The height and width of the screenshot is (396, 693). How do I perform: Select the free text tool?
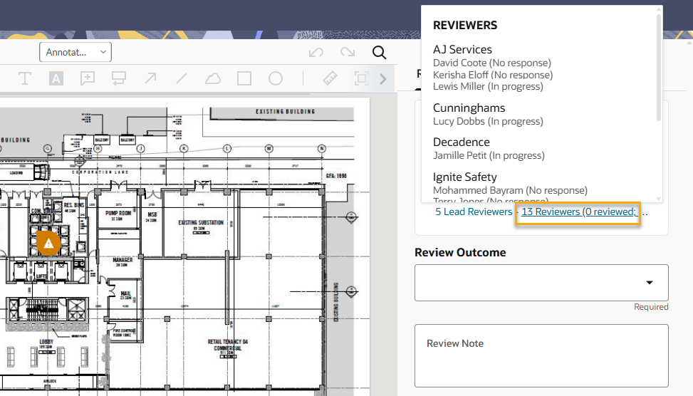[25, 78]
